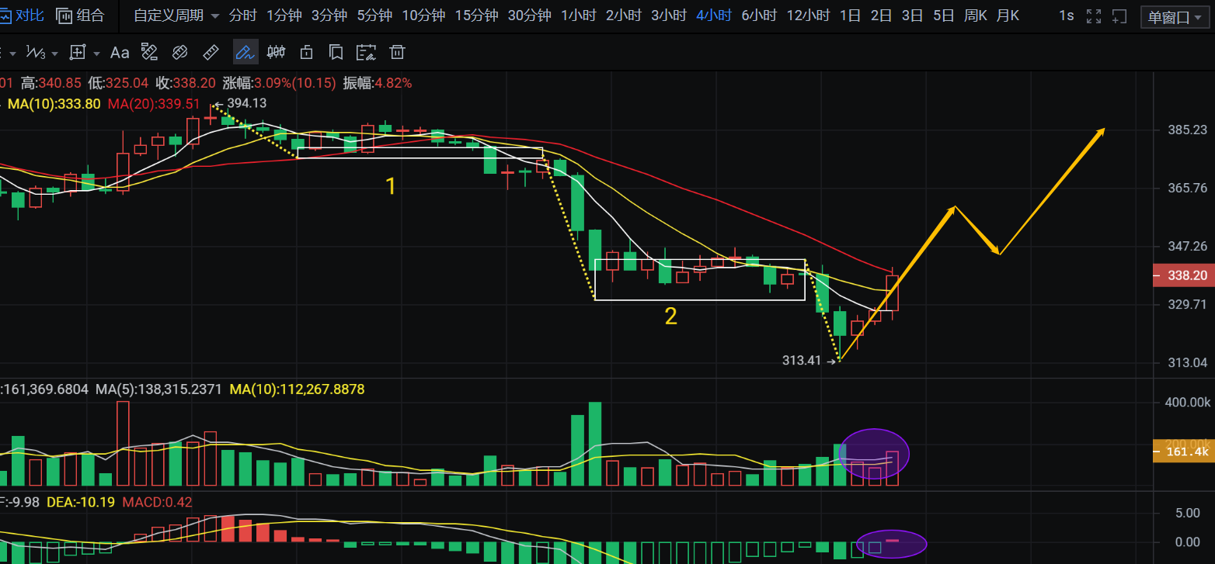Delete all drawings with trash icon
Screen dimensions: 1215x564
(397, 53)
